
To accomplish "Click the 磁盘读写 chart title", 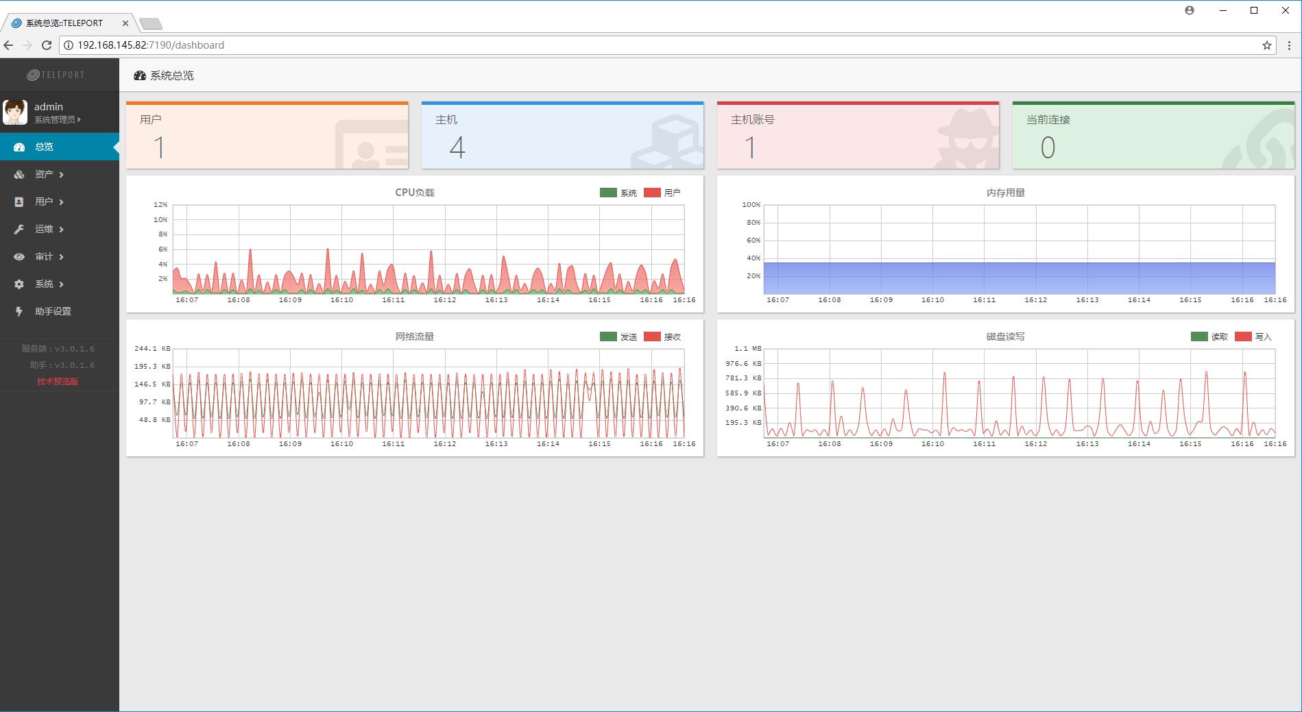I will [x=1006, y=336].
